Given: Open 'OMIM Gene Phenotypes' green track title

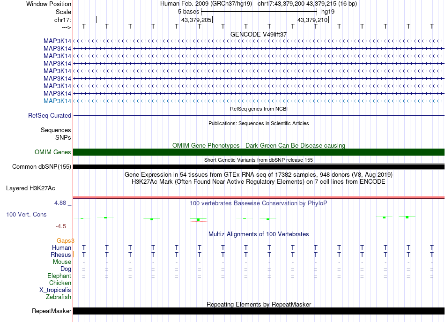Looking at the screenshot, I should (259, 145).
